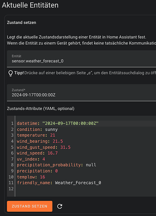Click the Zustand input field
Image resolution: width=156 pixels, height=216 pixels.
(81, 93)
